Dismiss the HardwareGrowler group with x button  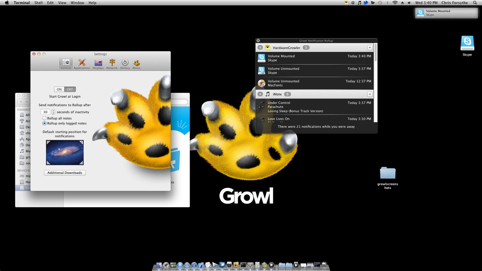coord(260,47)
